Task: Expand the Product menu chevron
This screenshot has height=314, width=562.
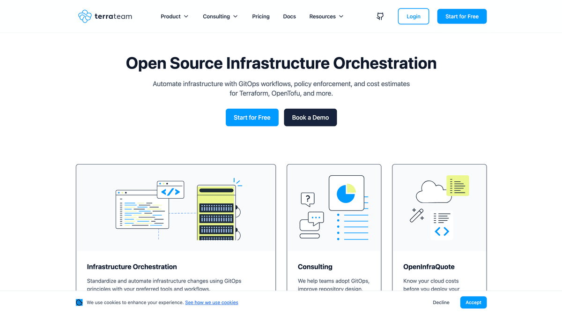Action: click(x=186, y=16)
